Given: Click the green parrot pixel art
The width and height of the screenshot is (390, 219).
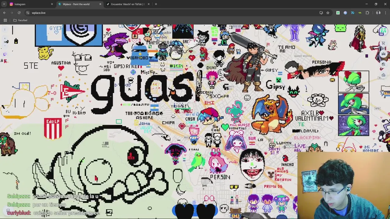Looking at the screenshot, I should (x=197, y=162).
